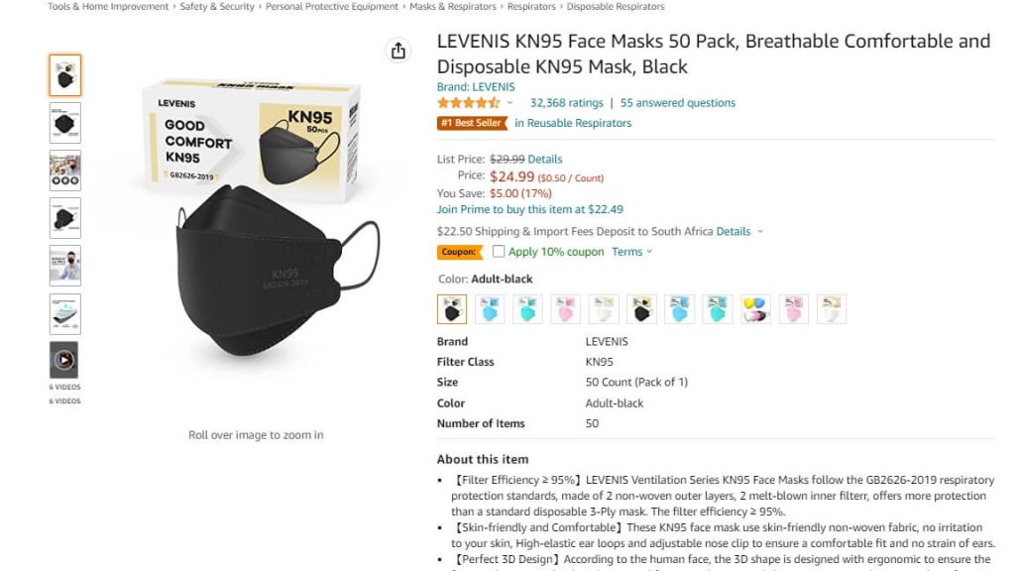Viewport: 1015px width, 571px height.
Task: Click the share icon above product image
Action: [398, 51]
